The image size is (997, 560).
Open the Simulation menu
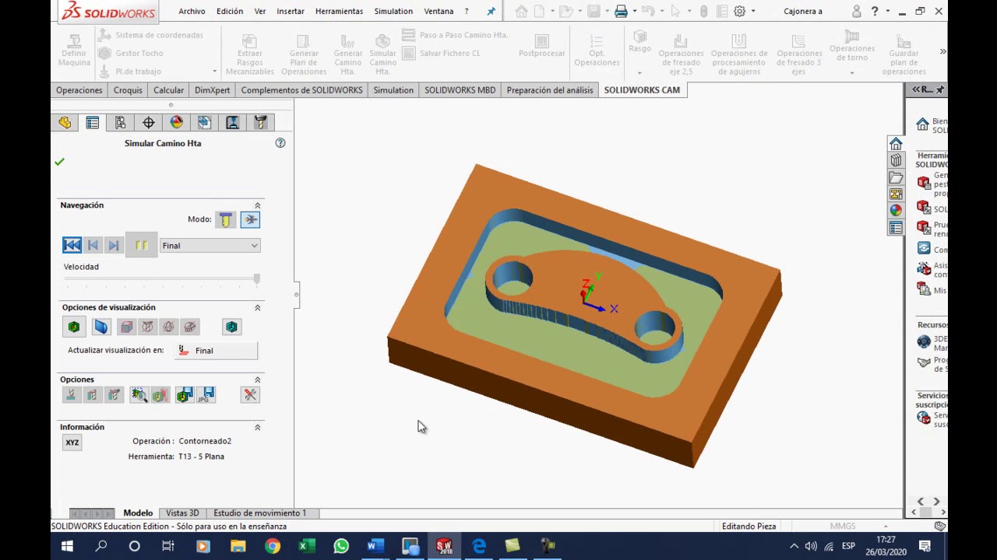click(x=393, y=12)
